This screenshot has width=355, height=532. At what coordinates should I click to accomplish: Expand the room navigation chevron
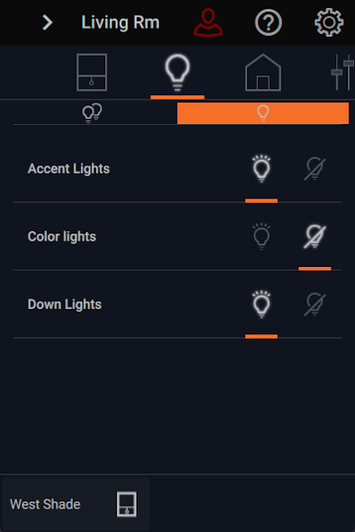tap(47, 22)
